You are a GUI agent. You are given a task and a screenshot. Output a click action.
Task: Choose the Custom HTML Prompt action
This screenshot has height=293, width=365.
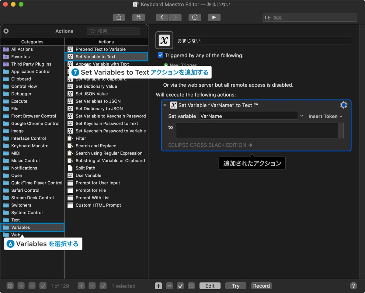point(106,205)
